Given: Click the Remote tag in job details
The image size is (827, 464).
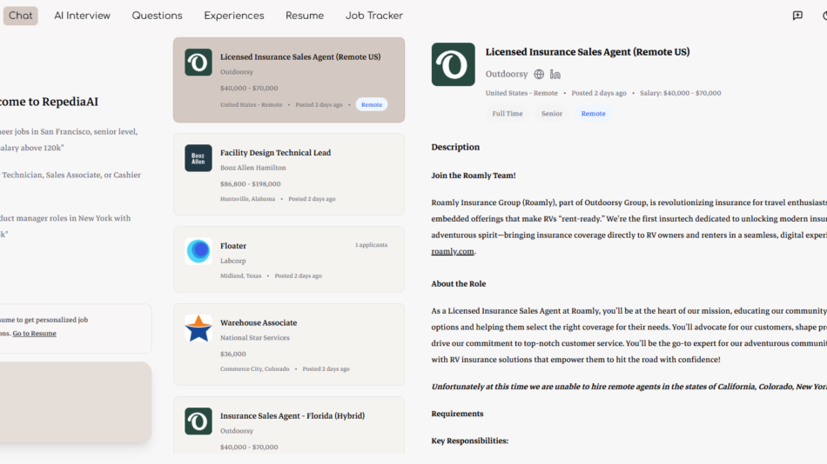Looking at the screenshot, I should click(x=594, y=113).
